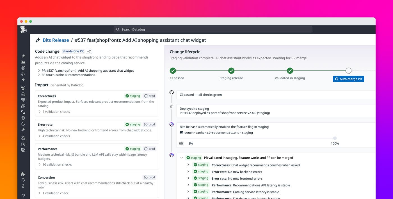Click the Datadog dog logo
The height and width of the screenshot is (199, 393).
[24, 29]
